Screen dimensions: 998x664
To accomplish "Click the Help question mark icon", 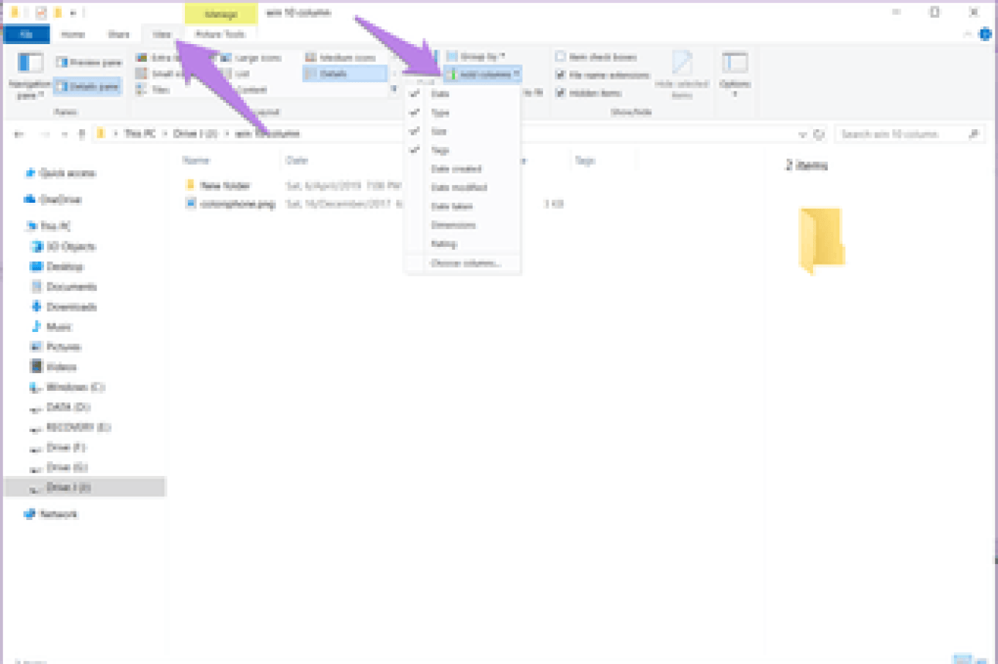I will coord(985,34).
